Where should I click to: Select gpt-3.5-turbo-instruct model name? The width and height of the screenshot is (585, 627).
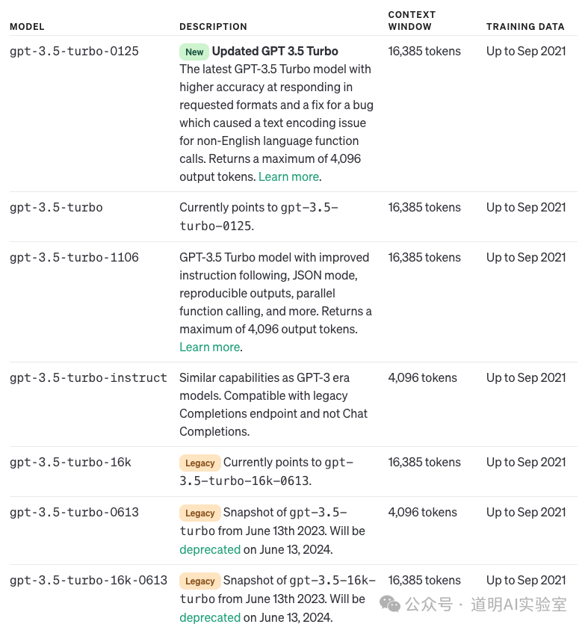point(88,378)
